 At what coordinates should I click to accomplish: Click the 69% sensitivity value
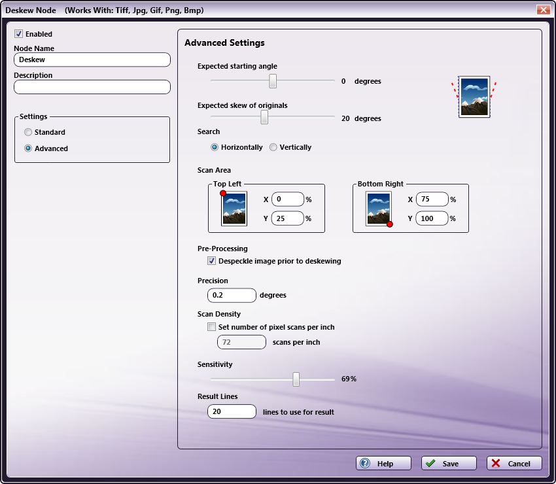click(349, 379)
